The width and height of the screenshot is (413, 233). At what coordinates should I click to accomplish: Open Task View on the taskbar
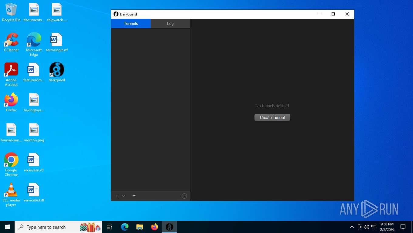tap(109, 227)
